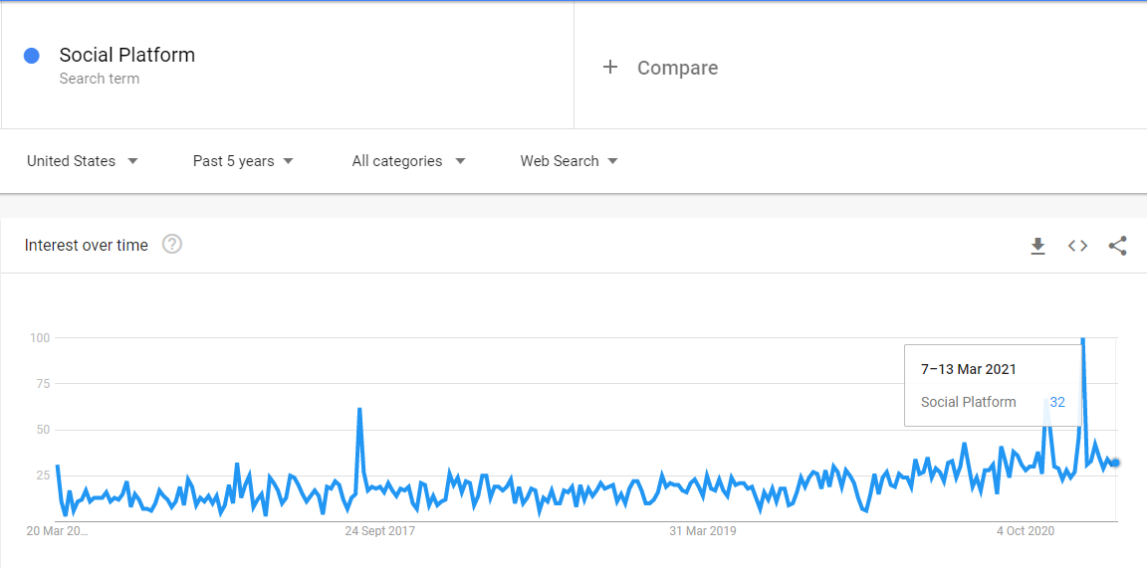The image size is (1147, 568).
Task: Open the Web Search type dropdown
Action: pyautogui.click(x=570, y=161)
